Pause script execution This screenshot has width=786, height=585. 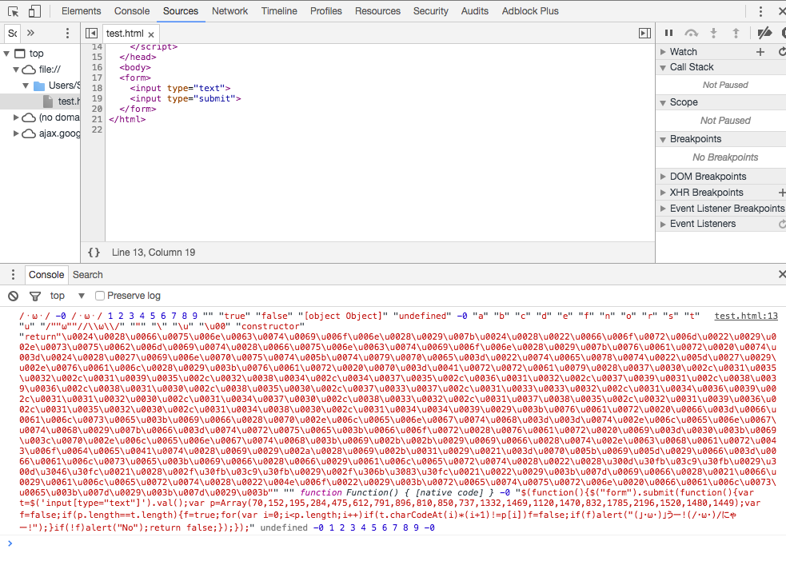[x=668, y=33]
